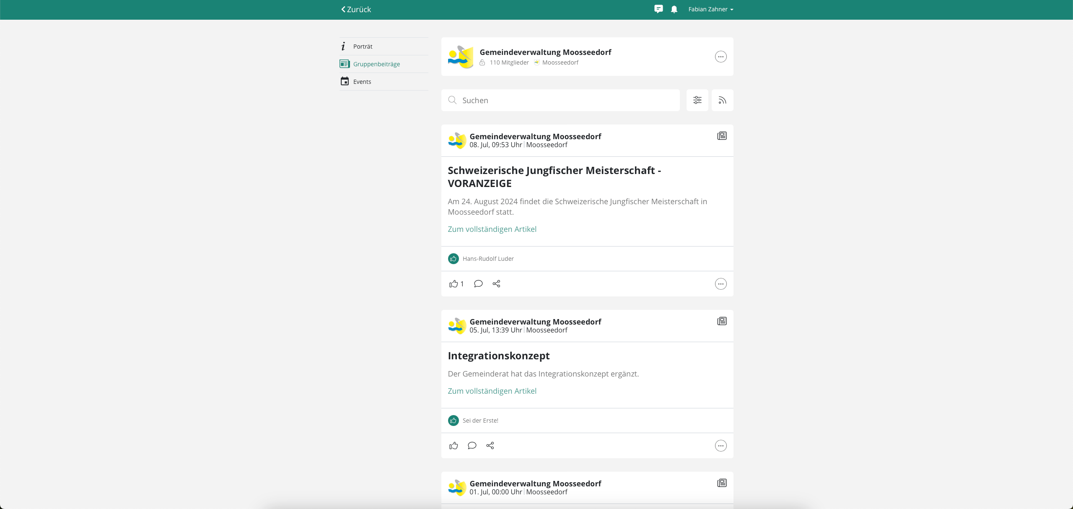This screenshot has height=509, width=1073.
Task: Share the Jungfischer Meisterschaft post
Action: (496, 284)
